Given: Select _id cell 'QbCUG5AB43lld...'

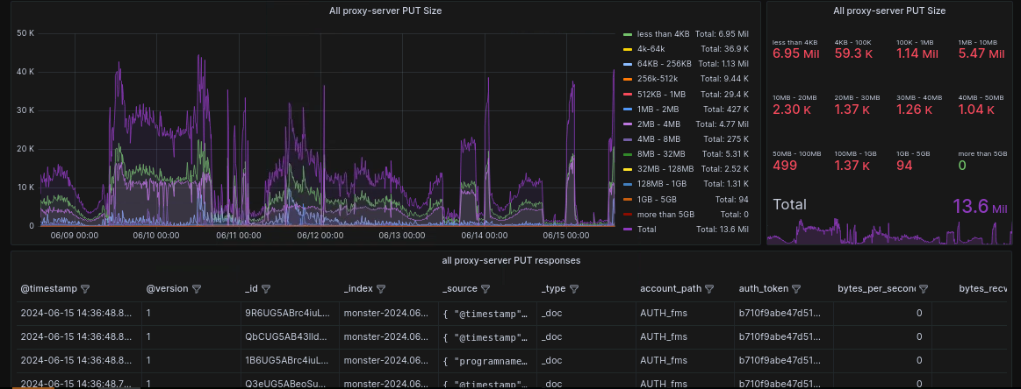Looking at the screenshot, I should click(x=289, y=337).
